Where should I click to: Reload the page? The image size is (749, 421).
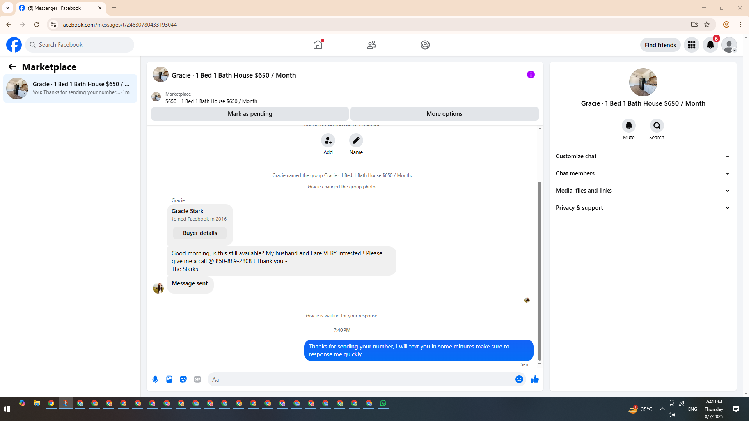tap(37, 25)
